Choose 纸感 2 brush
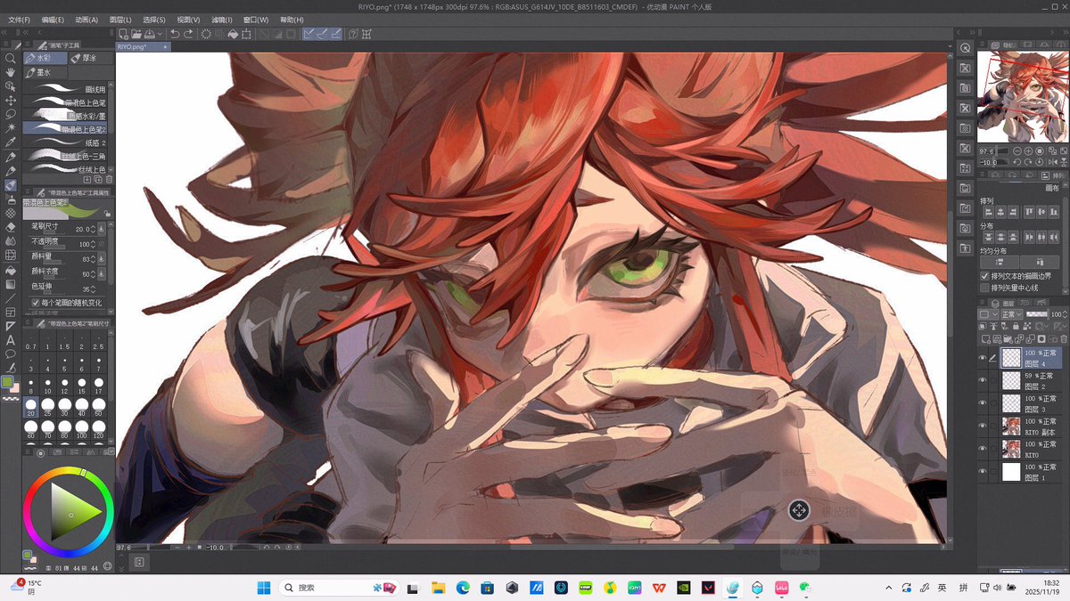The image size is (1070, 601). (66, 142)
